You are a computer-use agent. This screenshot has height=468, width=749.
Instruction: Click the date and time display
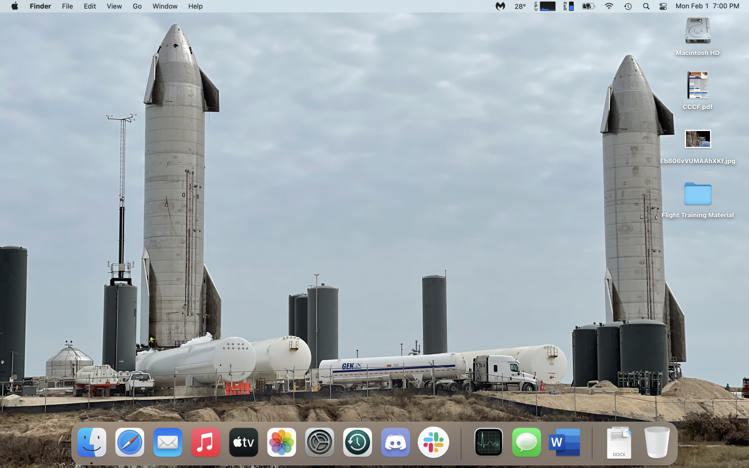(707, 6)
